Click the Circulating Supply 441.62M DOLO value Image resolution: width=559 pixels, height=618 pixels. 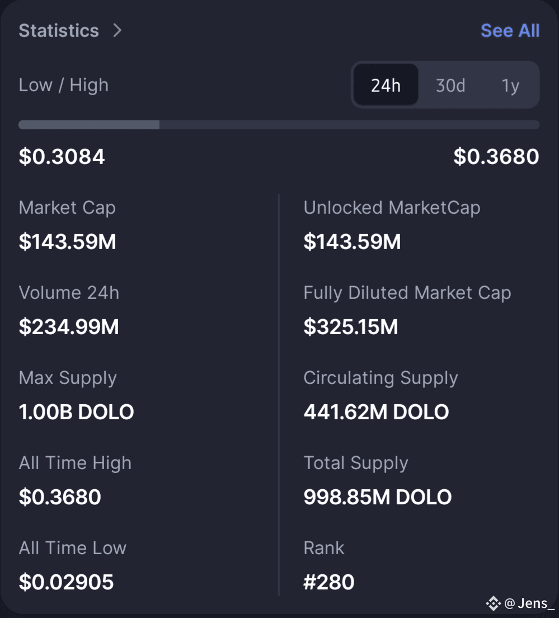click(x=376, y=412)
